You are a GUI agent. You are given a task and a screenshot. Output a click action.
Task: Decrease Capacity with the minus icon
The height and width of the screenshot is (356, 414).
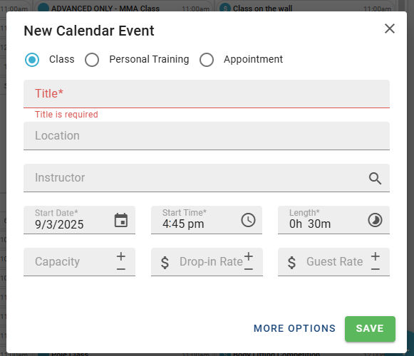point(121,269)
